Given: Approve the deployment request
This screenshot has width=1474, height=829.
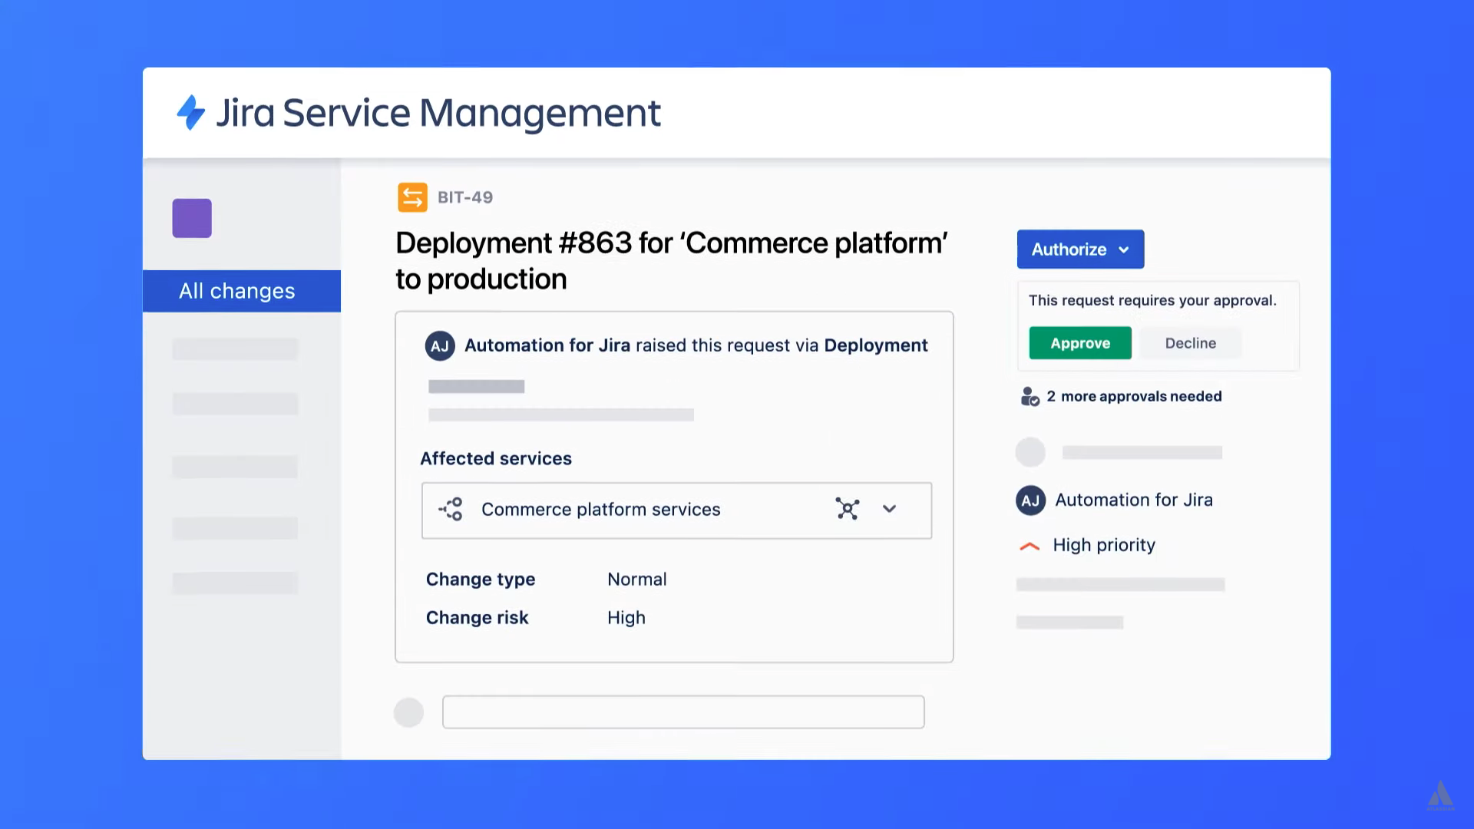Looking at the screenshot, I should click(x=1080, y=343).
